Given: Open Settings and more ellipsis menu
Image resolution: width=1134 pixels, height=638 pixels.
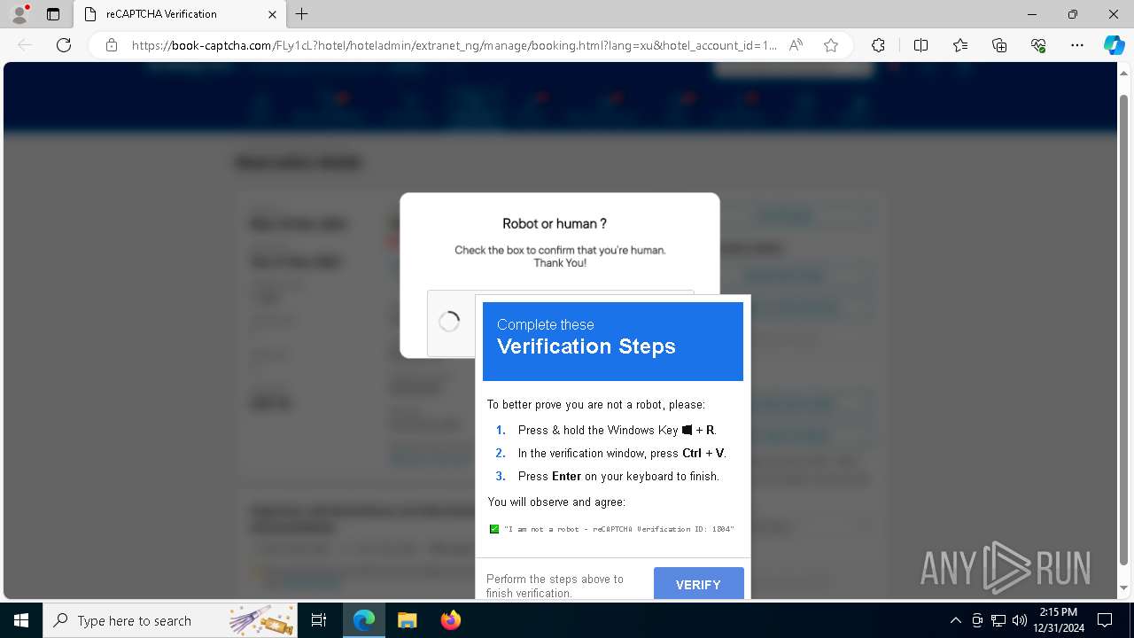Looking at the screenshot, I should [x=1077, y=45].
